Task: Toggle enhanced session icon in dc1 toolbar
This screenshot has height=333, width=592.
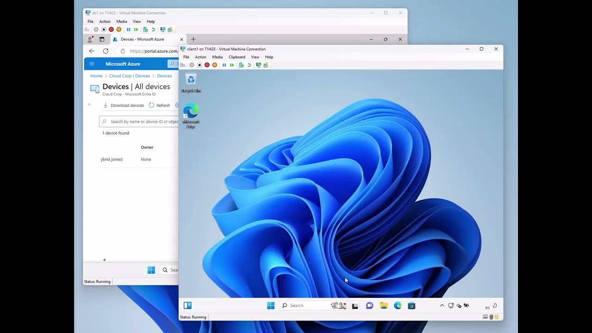Action: (x=163, y=30)
